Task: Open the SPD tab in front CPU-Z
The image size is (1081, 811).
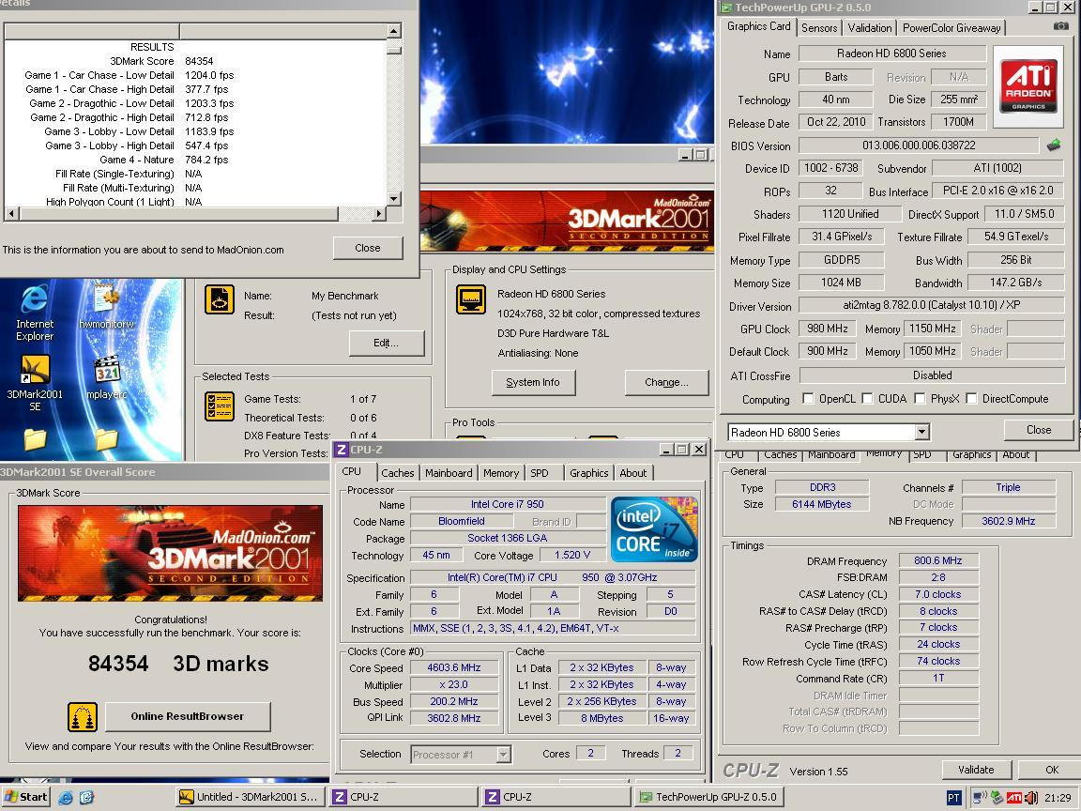Action: [x=540, y=473]
